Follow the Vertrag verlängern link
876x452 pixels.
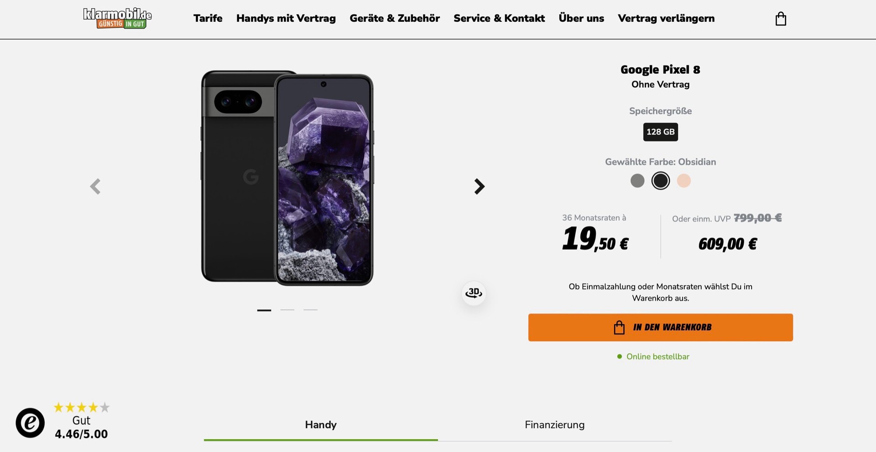click(666, 18)
